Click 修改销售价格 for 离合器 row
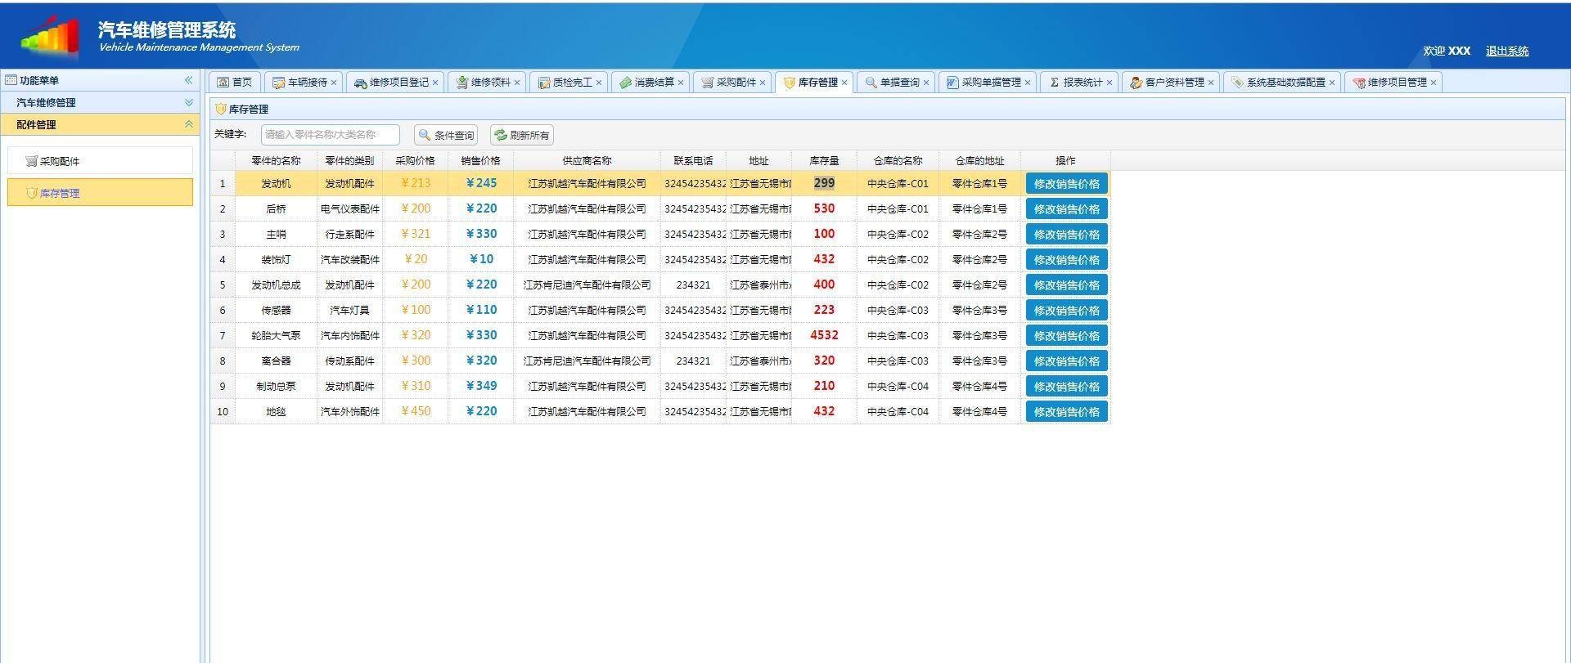The height and width of the screenshot is (663, 1571). pos(1066,361)
